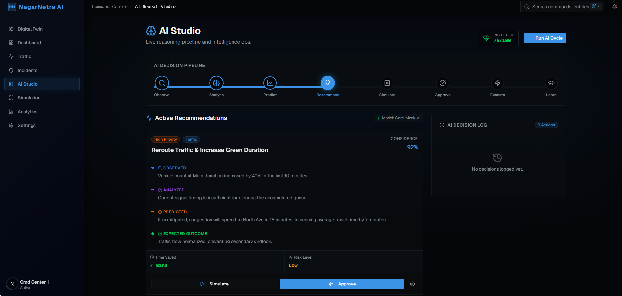Open the Traffic section
This screenshot has height=296, width=622.
pos(42,56)
